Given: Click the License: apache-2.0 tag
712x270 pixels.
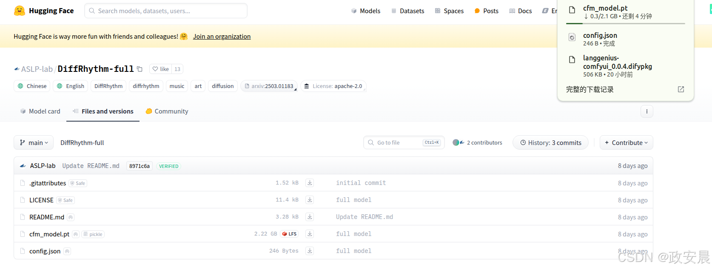Looking at the screenshot, I should (x=333, y=86).
